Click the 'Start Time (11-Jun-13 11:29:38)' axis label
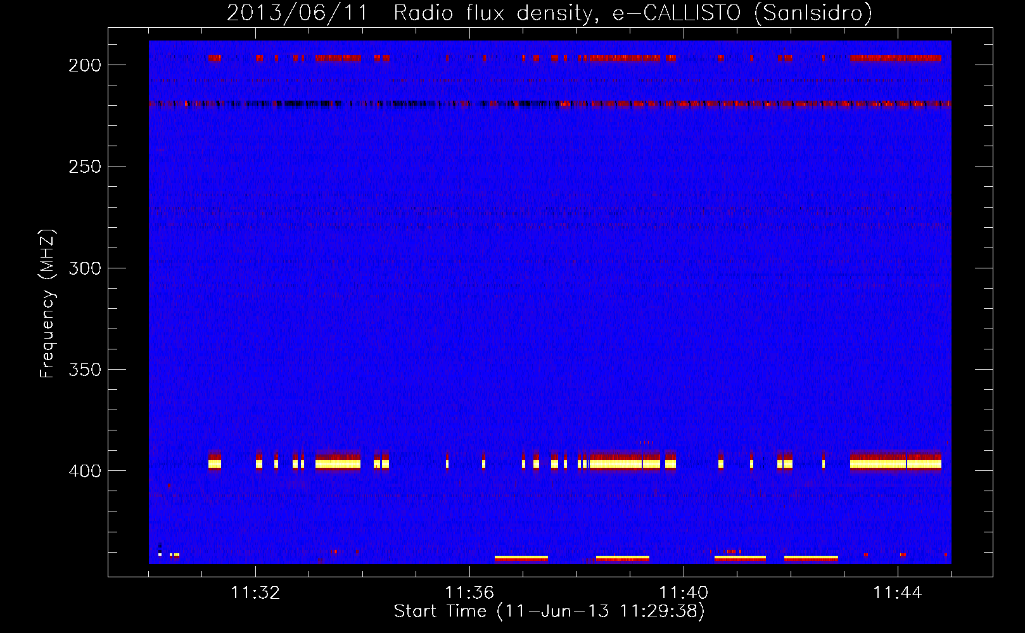The image size is (1025, 633). tap(549, 611)
